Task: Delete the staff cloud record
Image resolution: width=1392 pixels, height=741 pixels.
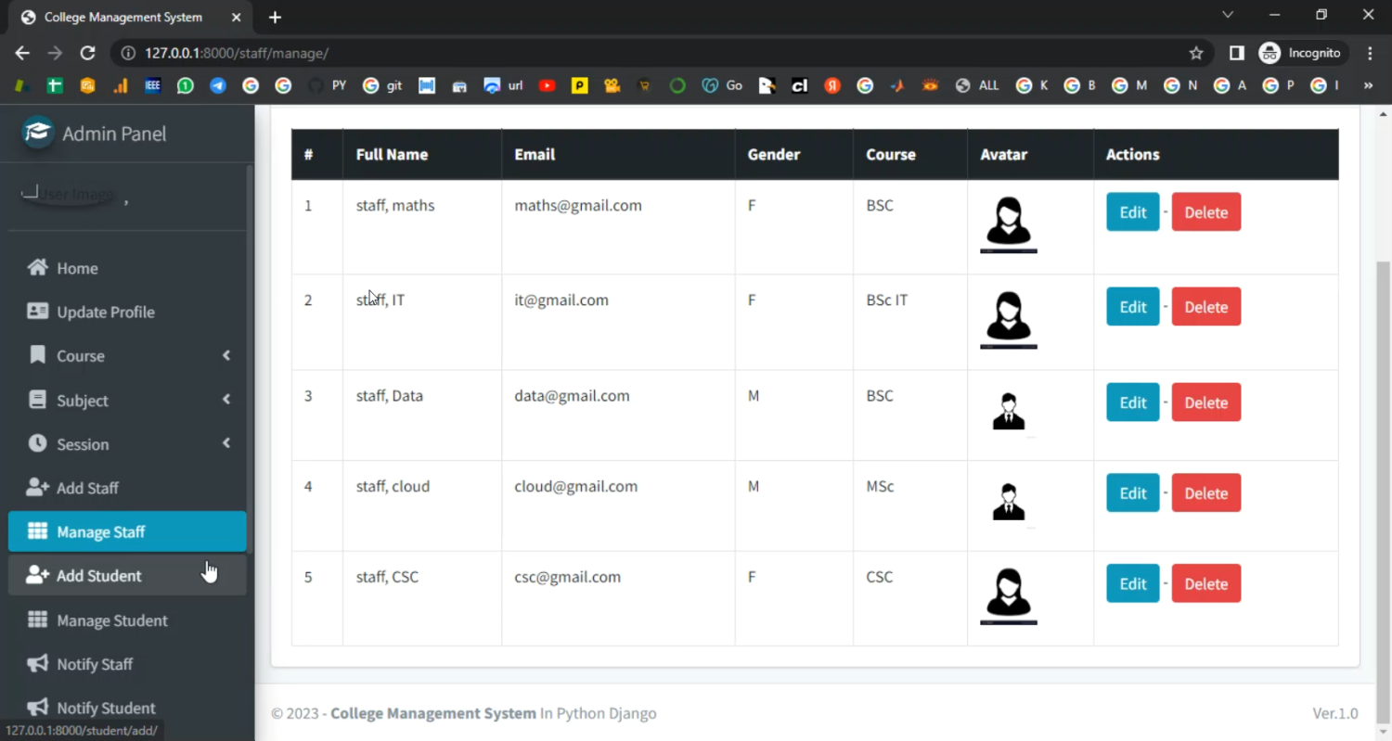Action: point(1205,493)
